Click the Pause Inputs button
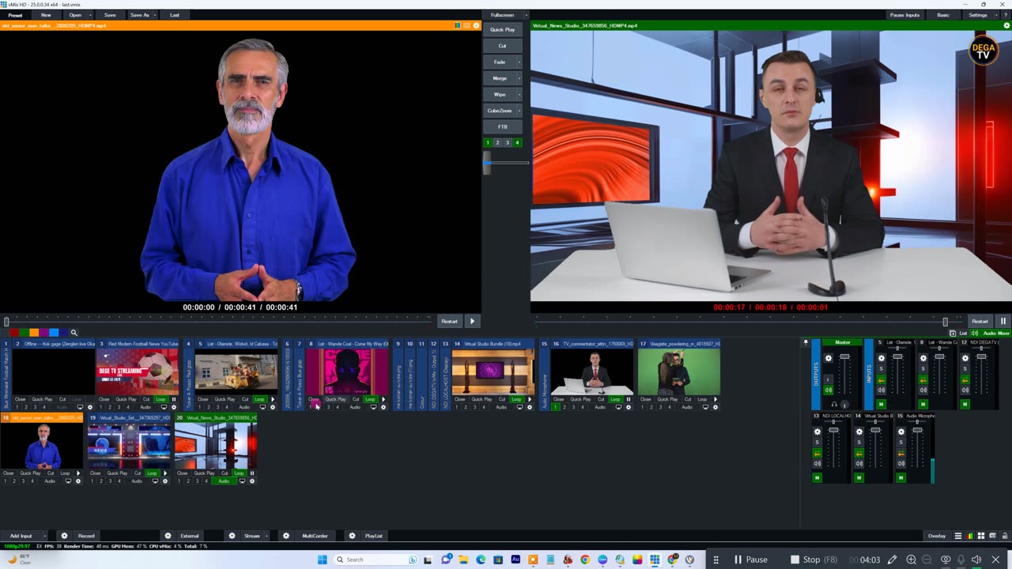Screen dimensions: 1012x569 pyautogui.click(x=904, y=15)
